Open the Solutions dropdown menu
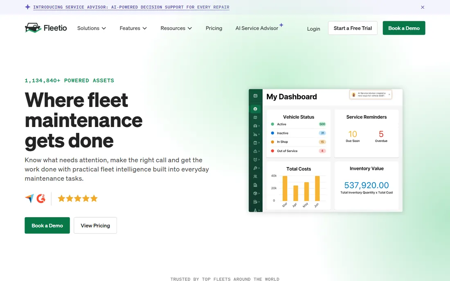Screen dimensions: 450x281 (x=92, y=28)
